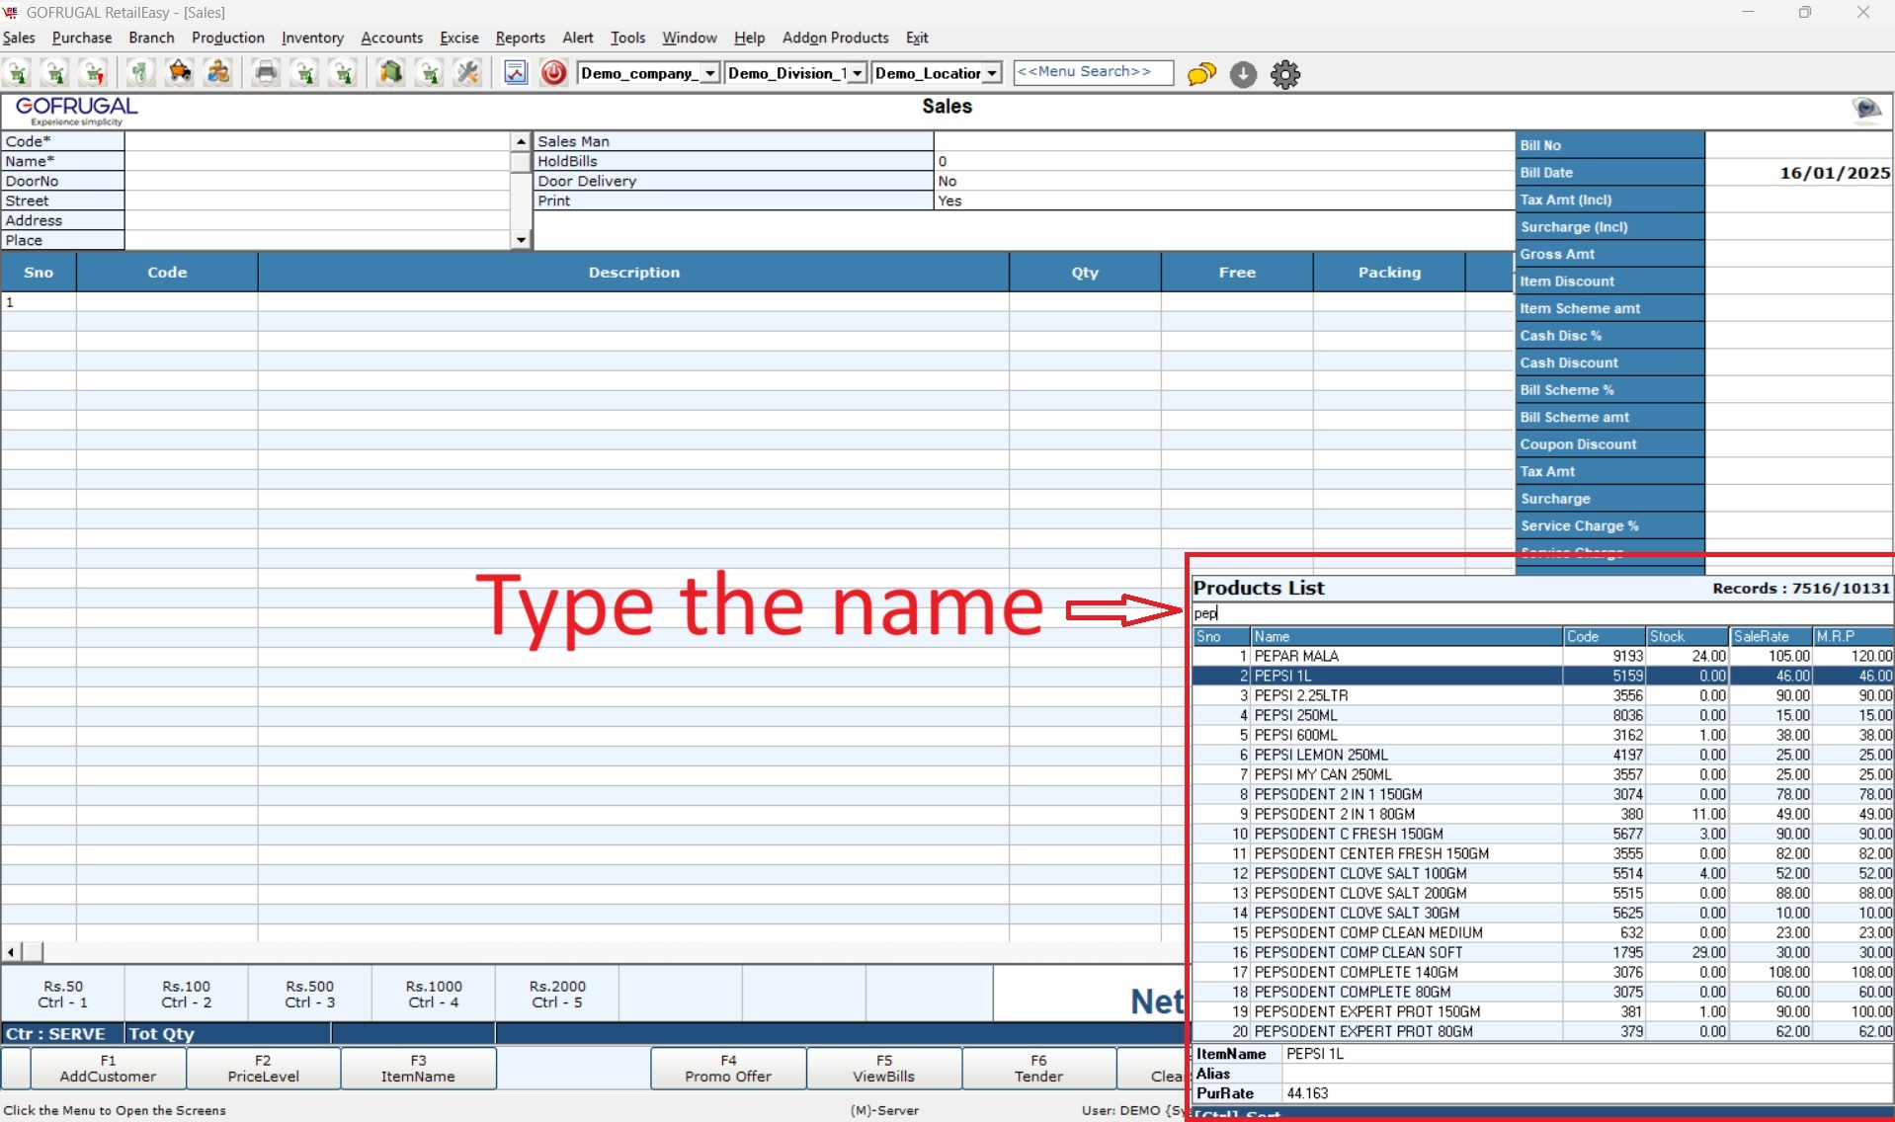The width and height of the screenshot is (1895, 1122).
Task: Open the Reports menu
Action: [x=520, y=38]
